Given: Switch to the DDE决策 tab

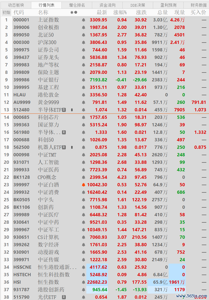Looking at the screenshot, I should 138,5.
